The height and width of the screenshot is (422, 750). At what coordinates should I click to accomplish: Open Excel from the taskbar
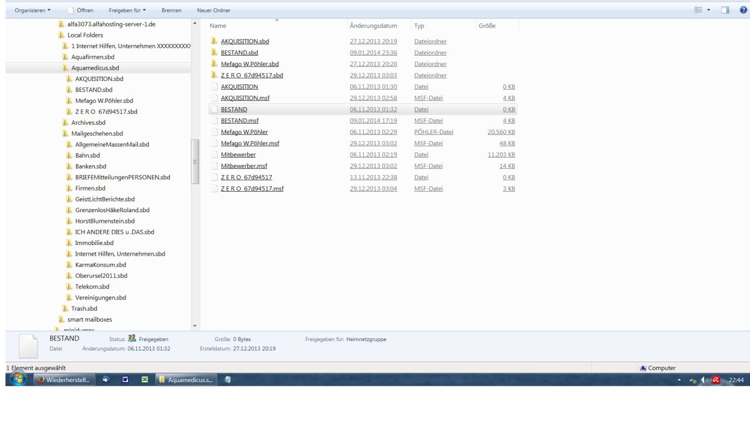(x=144, y=380)
